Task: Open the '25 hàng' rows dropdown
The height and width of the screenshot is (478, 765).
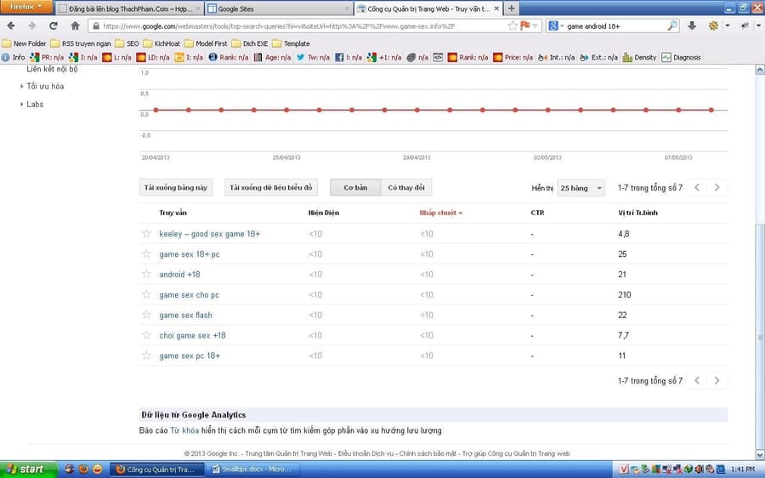Action: [x=581, y=188]
